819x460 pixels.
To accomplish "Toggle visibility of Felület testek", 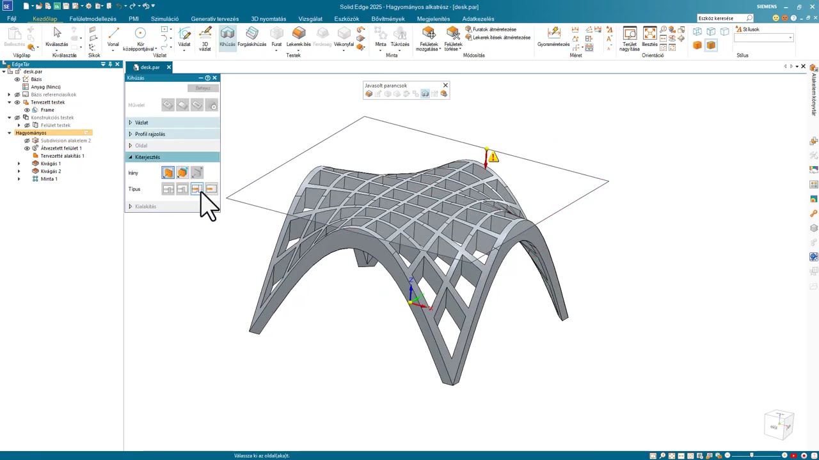I will tap(27, 125).
